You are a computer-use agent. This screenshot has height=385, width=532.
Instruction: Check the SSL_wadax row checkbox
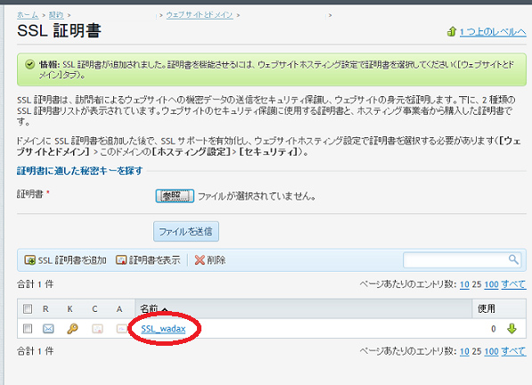(x=28, y=328)
